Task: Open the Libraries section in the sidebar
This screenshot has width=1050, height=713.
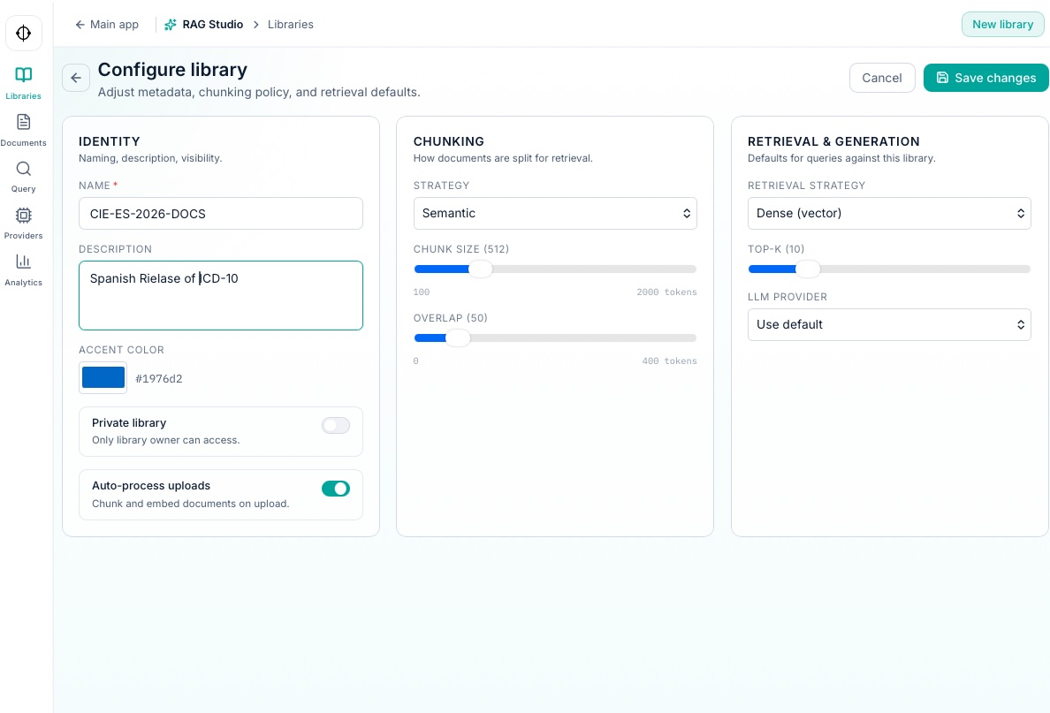Action: (23, 82)
